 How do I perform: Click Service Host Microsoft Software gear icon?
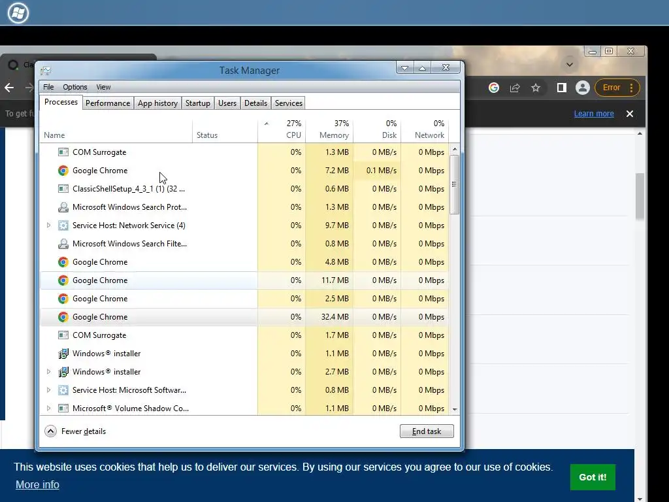[x=63, y=390]
